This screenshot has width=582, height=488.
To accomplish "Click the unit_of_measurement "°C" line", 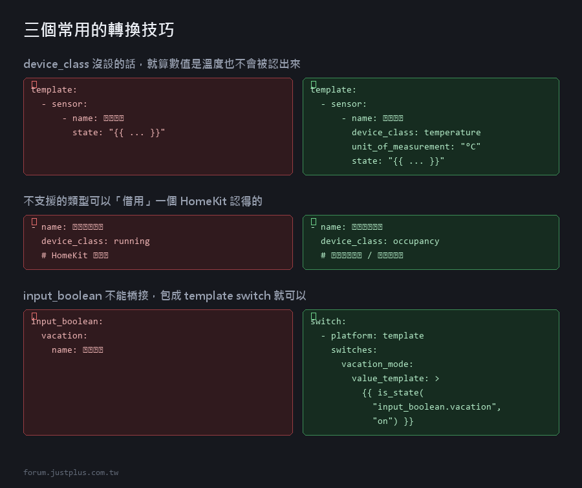I will 416,147.
